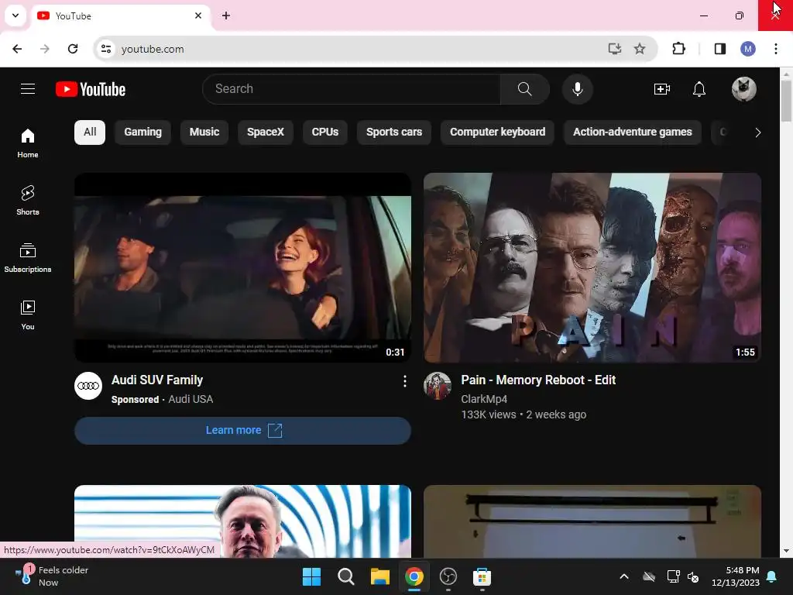Click the youtube.com address bar
793x595 pixels.
coord(354,49)
